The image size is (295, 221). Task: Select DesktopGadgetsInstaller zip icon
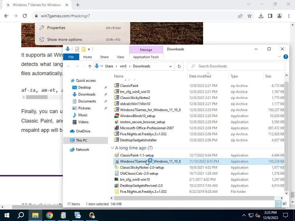point(117,140)
